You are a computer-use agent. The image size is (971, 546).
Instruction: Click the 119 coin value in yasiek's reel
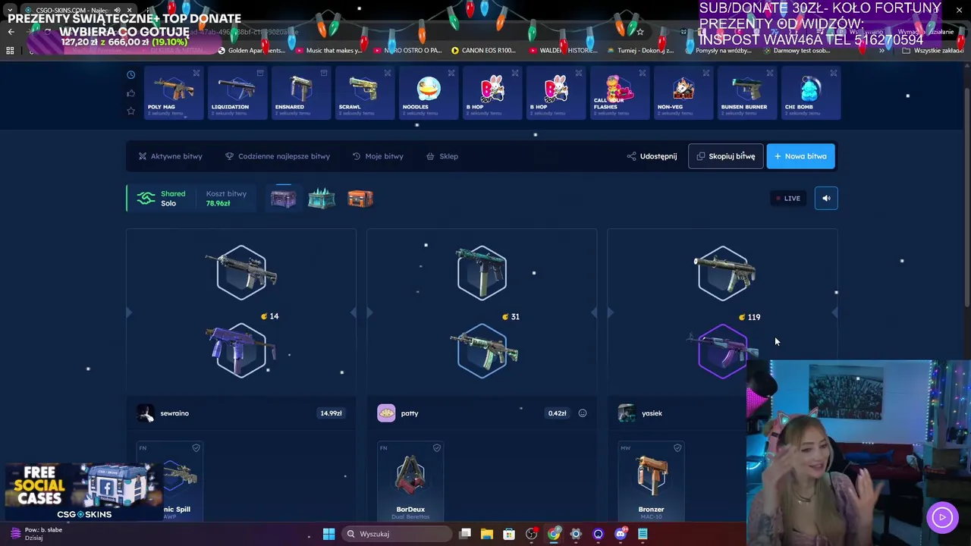749,317
